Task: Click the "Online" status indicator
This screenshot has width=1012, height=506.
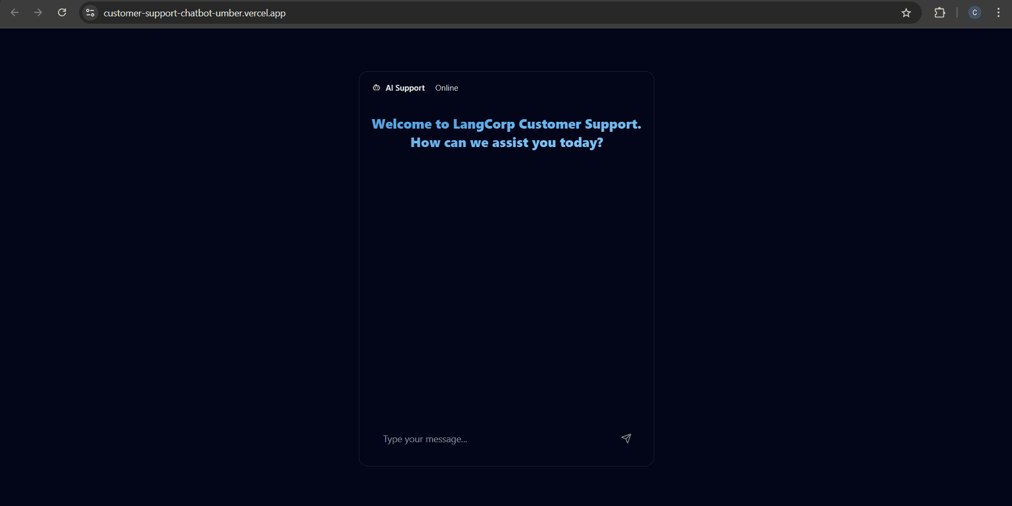Action: point(446,88)
